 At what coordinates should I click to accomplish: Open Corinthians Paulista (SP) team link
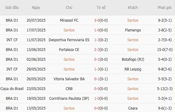[x=69, y=99]
